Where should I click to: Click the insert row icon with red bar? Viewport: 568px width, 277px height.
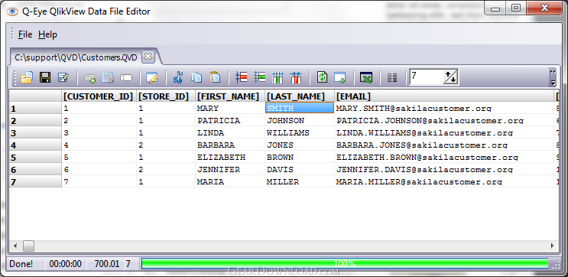[x=242, y=77]
